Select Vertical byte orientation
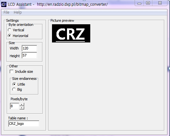 pyautogui.click(x=10, y=30)
